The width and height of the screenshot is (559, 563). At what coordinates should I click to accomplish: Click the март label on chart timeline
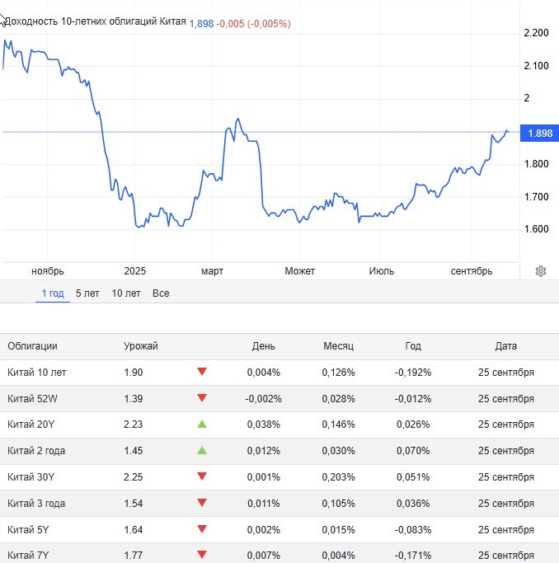click(x=213, y=271)
